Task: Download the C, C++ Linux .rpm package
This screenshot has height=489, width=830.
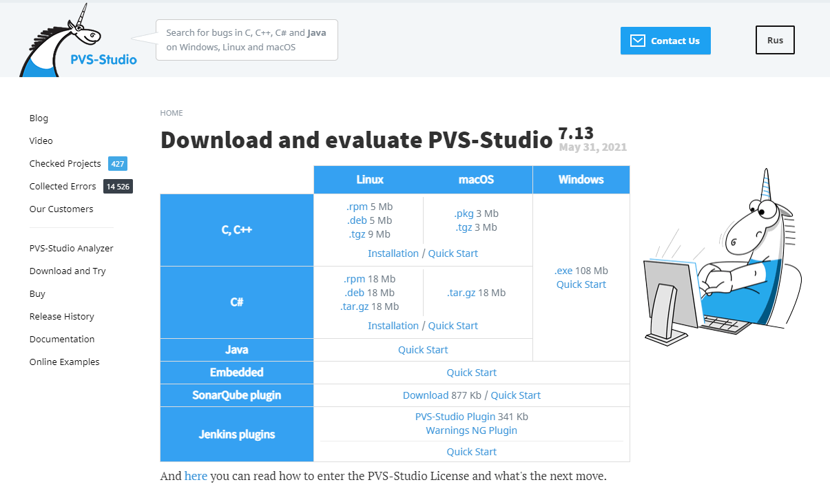Action: [x=357, y=207]
